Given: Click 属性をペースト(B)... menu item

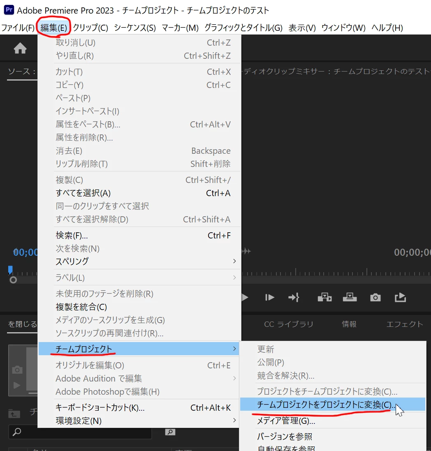Looking at the screenshot, I should (139, 124).
